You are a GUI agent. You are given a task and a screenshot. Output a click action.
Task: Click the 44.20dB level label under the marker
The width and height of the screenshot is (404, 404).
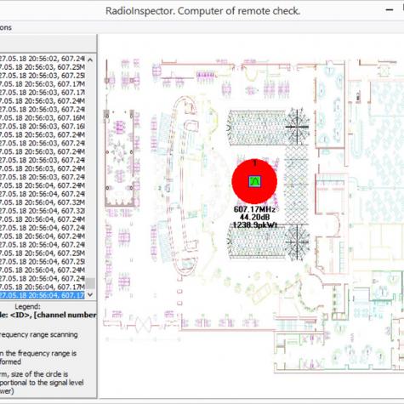254,218
